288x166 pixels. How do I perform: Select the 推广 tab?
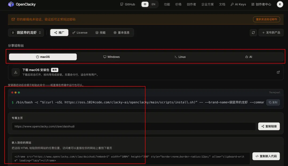(x=59, y=33)
